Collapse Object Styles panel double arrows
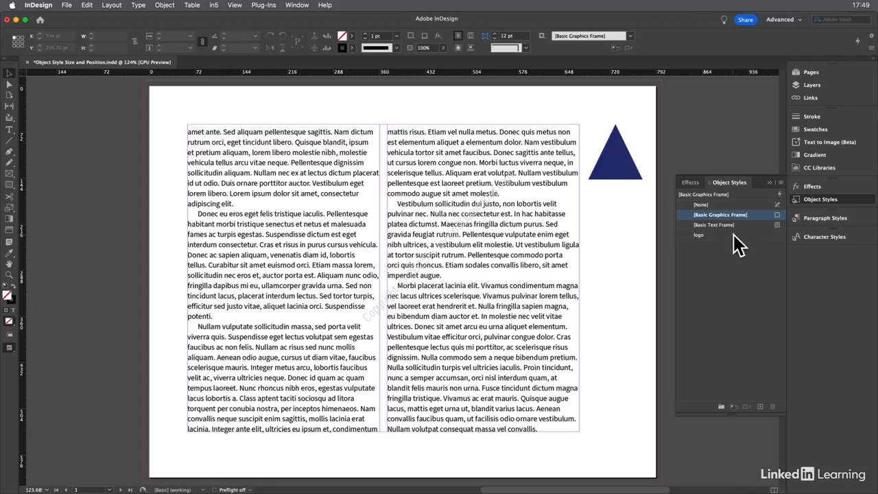 (x=770, y=183)
